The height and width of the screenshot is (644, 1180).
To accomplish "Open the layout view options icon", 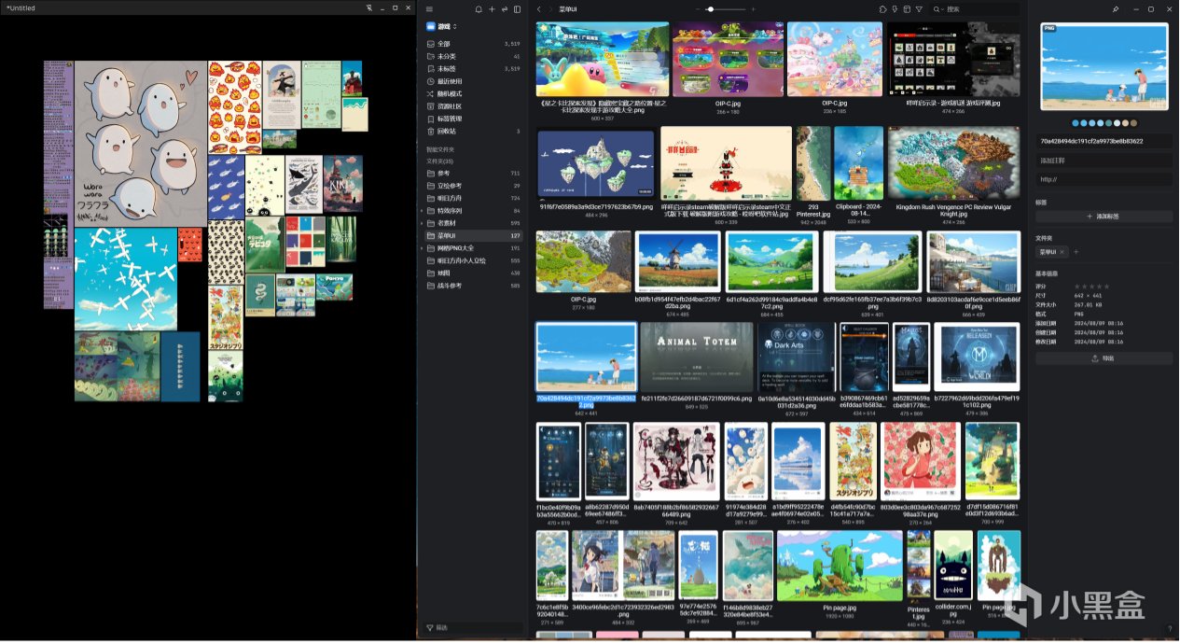I will (907, 9).
